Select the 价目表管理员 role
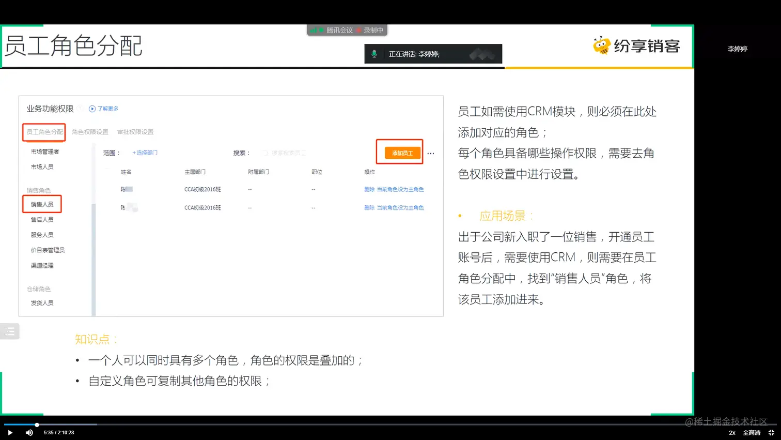The height and width of the screenshot is (440, 781). click(x=48, y=250)
